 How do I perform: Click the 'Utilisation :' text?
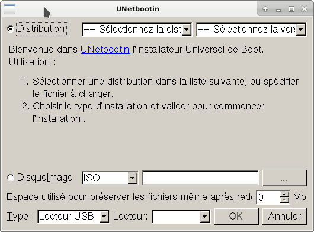tap(32, 62)
